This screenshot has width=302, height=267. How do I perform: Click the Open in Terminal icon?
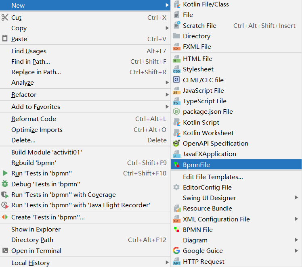tap(5, 250)
